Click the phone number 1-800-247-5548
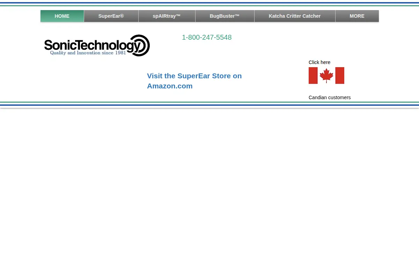This screenshot has width=419, height=261. pyautogui.click(x=207, y=37)
